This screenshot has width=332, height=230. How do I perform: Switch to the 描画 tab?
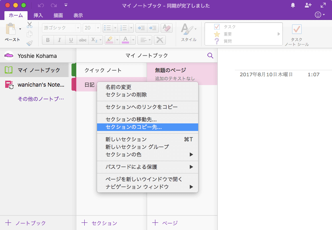pyautogui.click(x=58, y=15)
